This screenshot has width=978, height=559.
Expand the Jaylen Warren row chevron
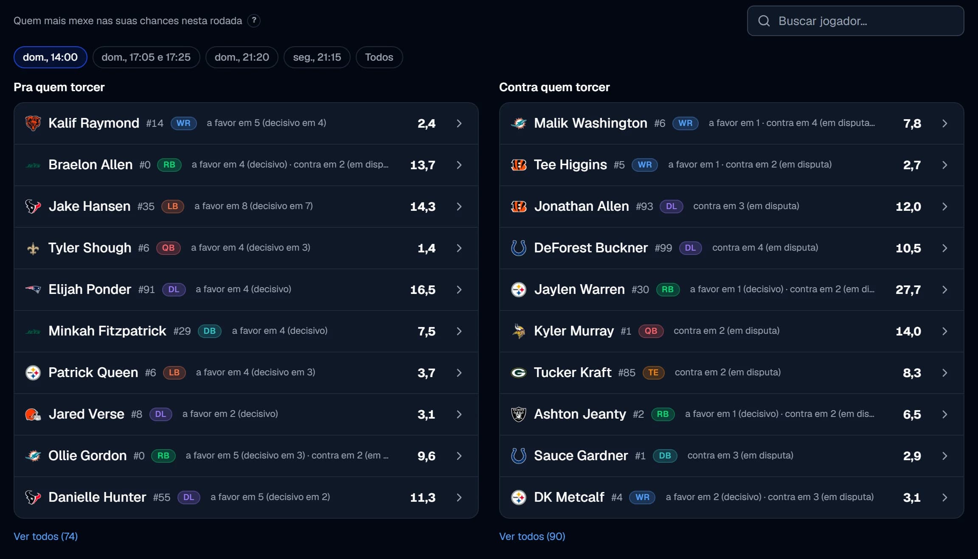[944, 289]
